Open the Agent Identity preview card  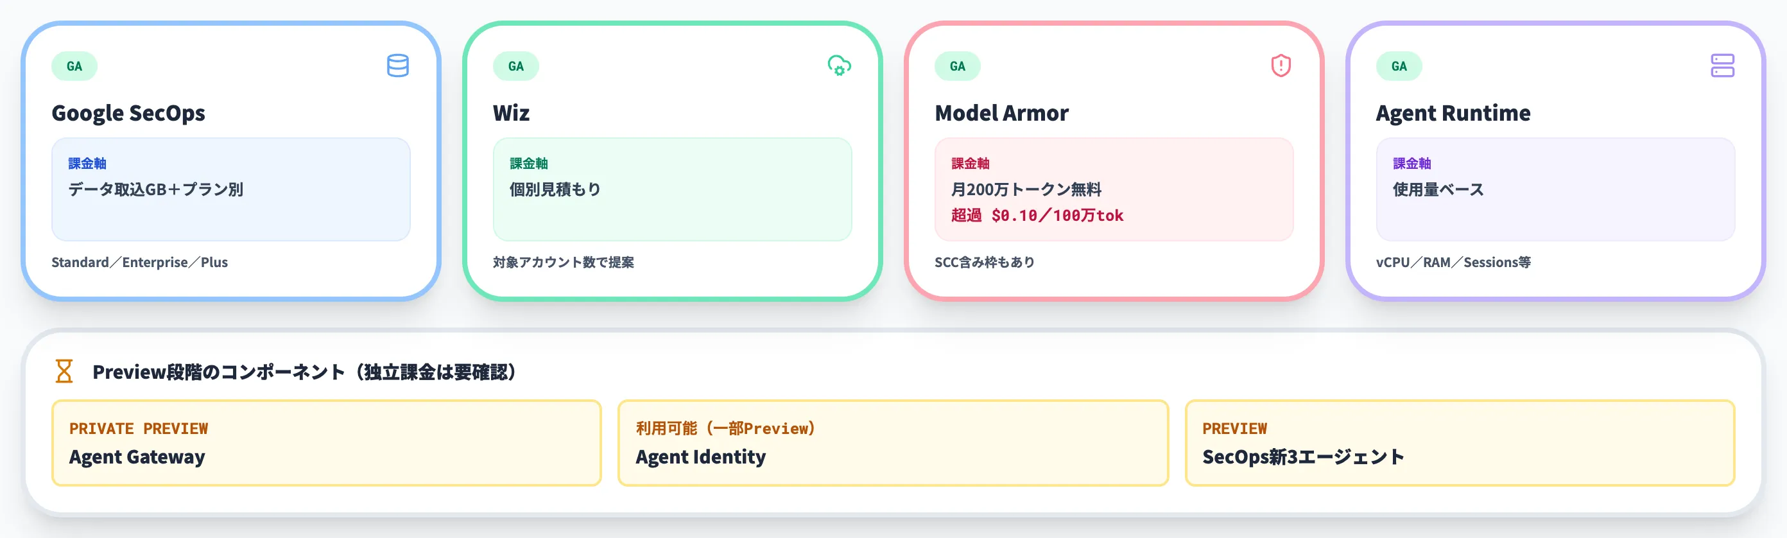[x=893, y=443]
